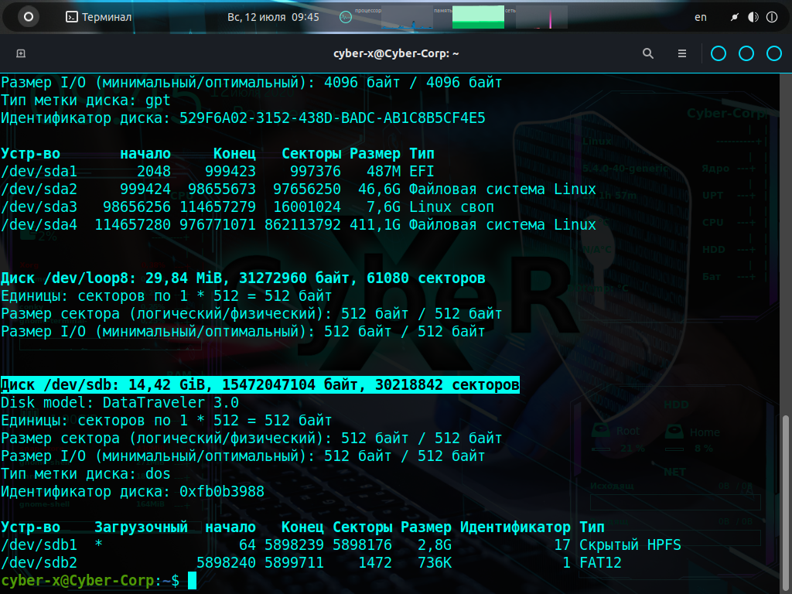Click the сеть network usage graph
The height and width of the screenshot is (594, 792).
[541, 17]
